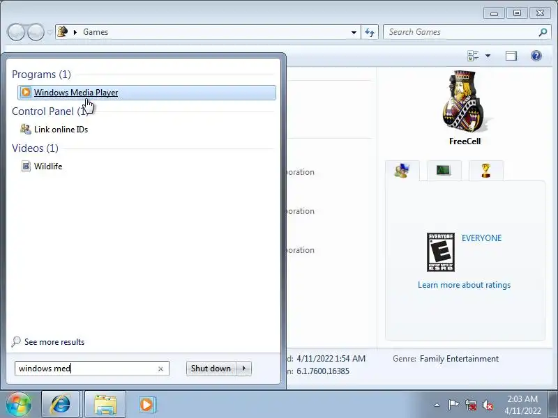Expand the Shut down options arrow

244,369
